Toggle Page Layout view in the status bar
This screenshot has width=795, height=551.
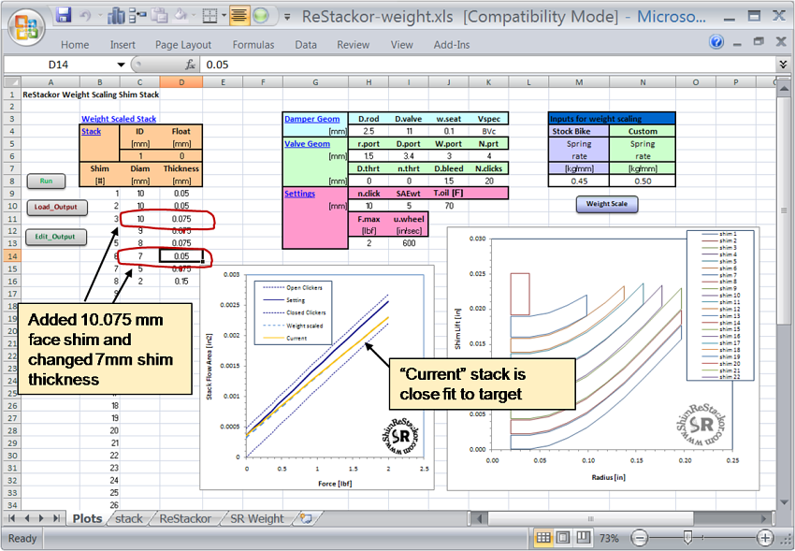click(563, 538)
